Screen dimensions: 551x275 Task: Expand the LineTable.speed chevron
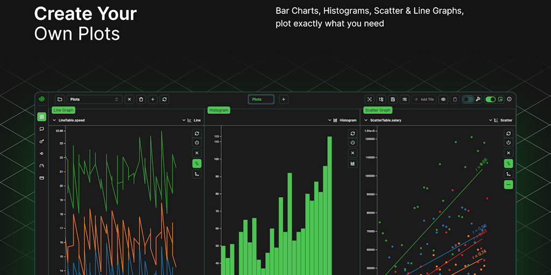point(54,120)
